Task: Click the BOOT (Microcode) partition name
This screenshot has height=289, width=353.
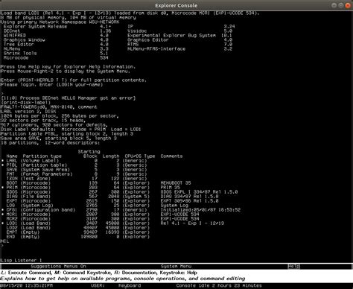Action: coord(12,183)
